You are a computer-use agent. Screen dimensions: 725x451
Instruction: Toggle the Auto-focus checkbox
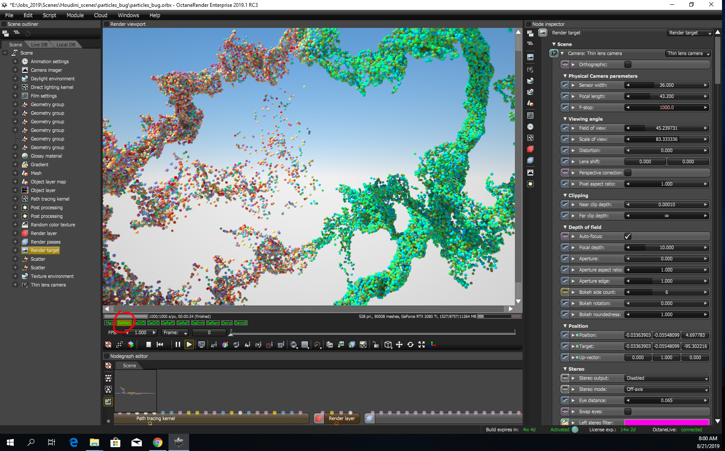[628, 236]
